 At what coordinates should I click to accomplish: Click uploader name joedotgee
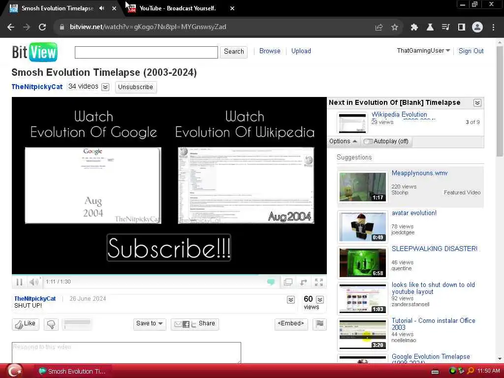point(403,232)
